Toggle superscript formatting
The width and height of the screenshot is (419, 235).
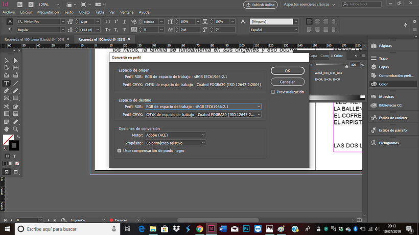[115, 21]
